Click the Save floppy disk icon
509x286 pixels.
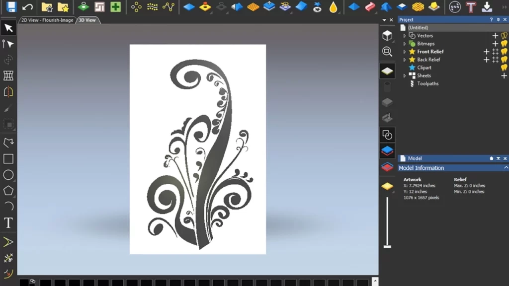(11, 7)
